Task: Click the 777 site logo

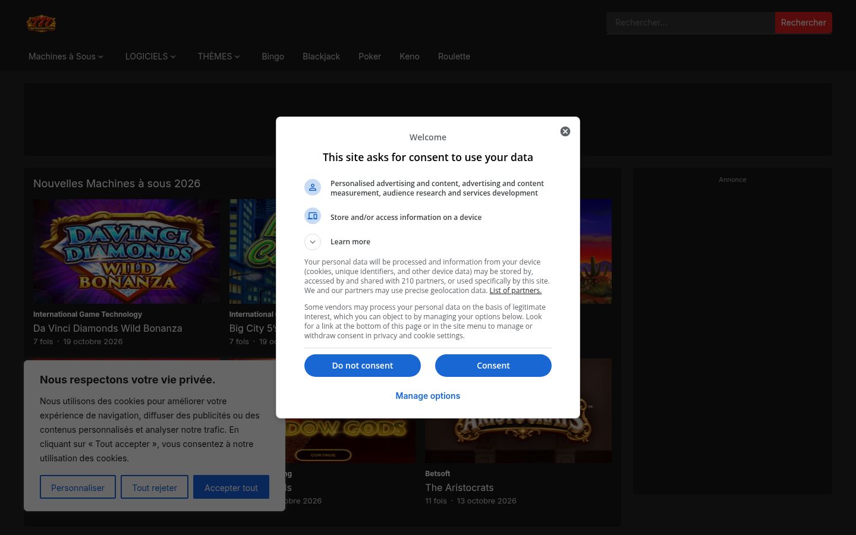Action: point(41,23)
